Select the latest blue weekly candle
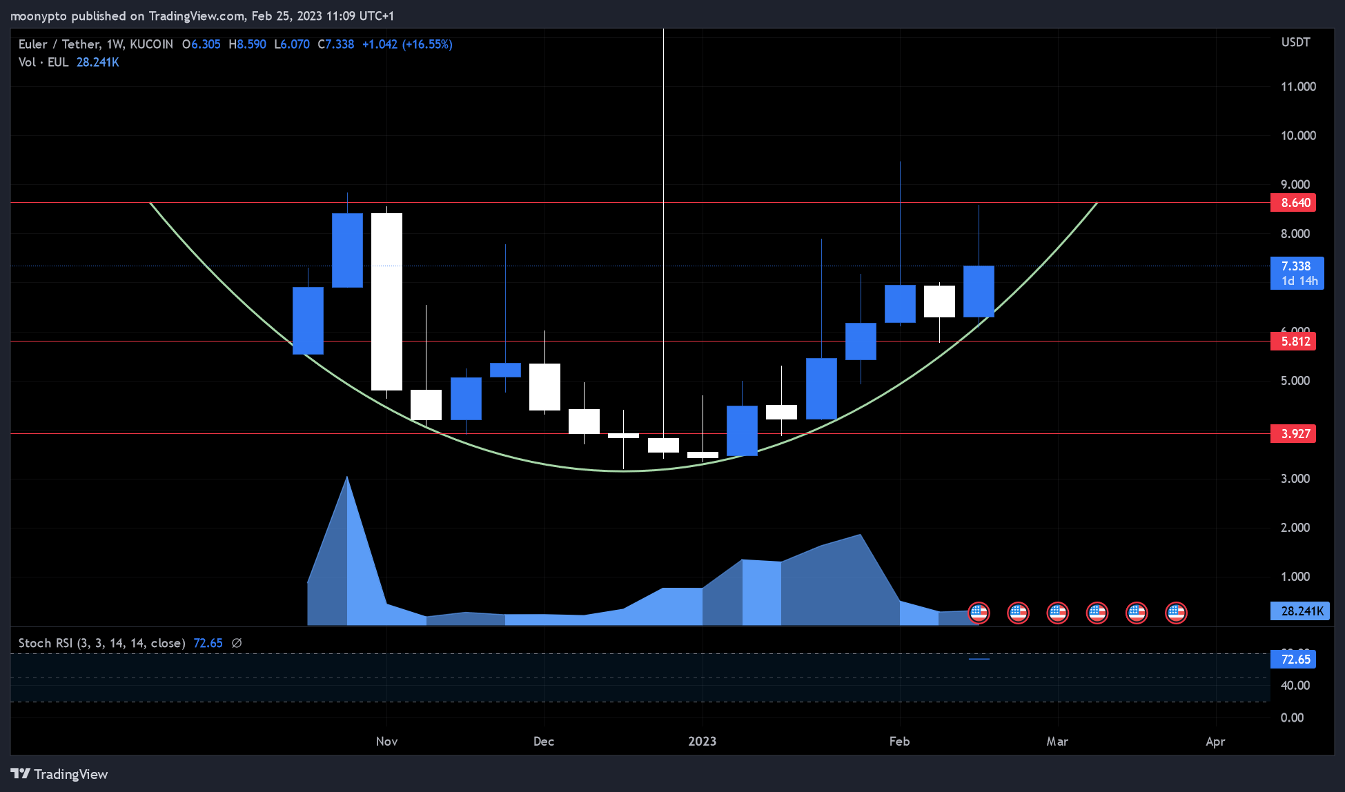 tap(979, 292)
